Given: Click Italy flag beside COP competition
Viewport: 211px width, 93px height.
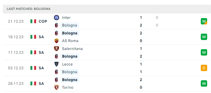Looking at the screenshot, I should point(33,21).
